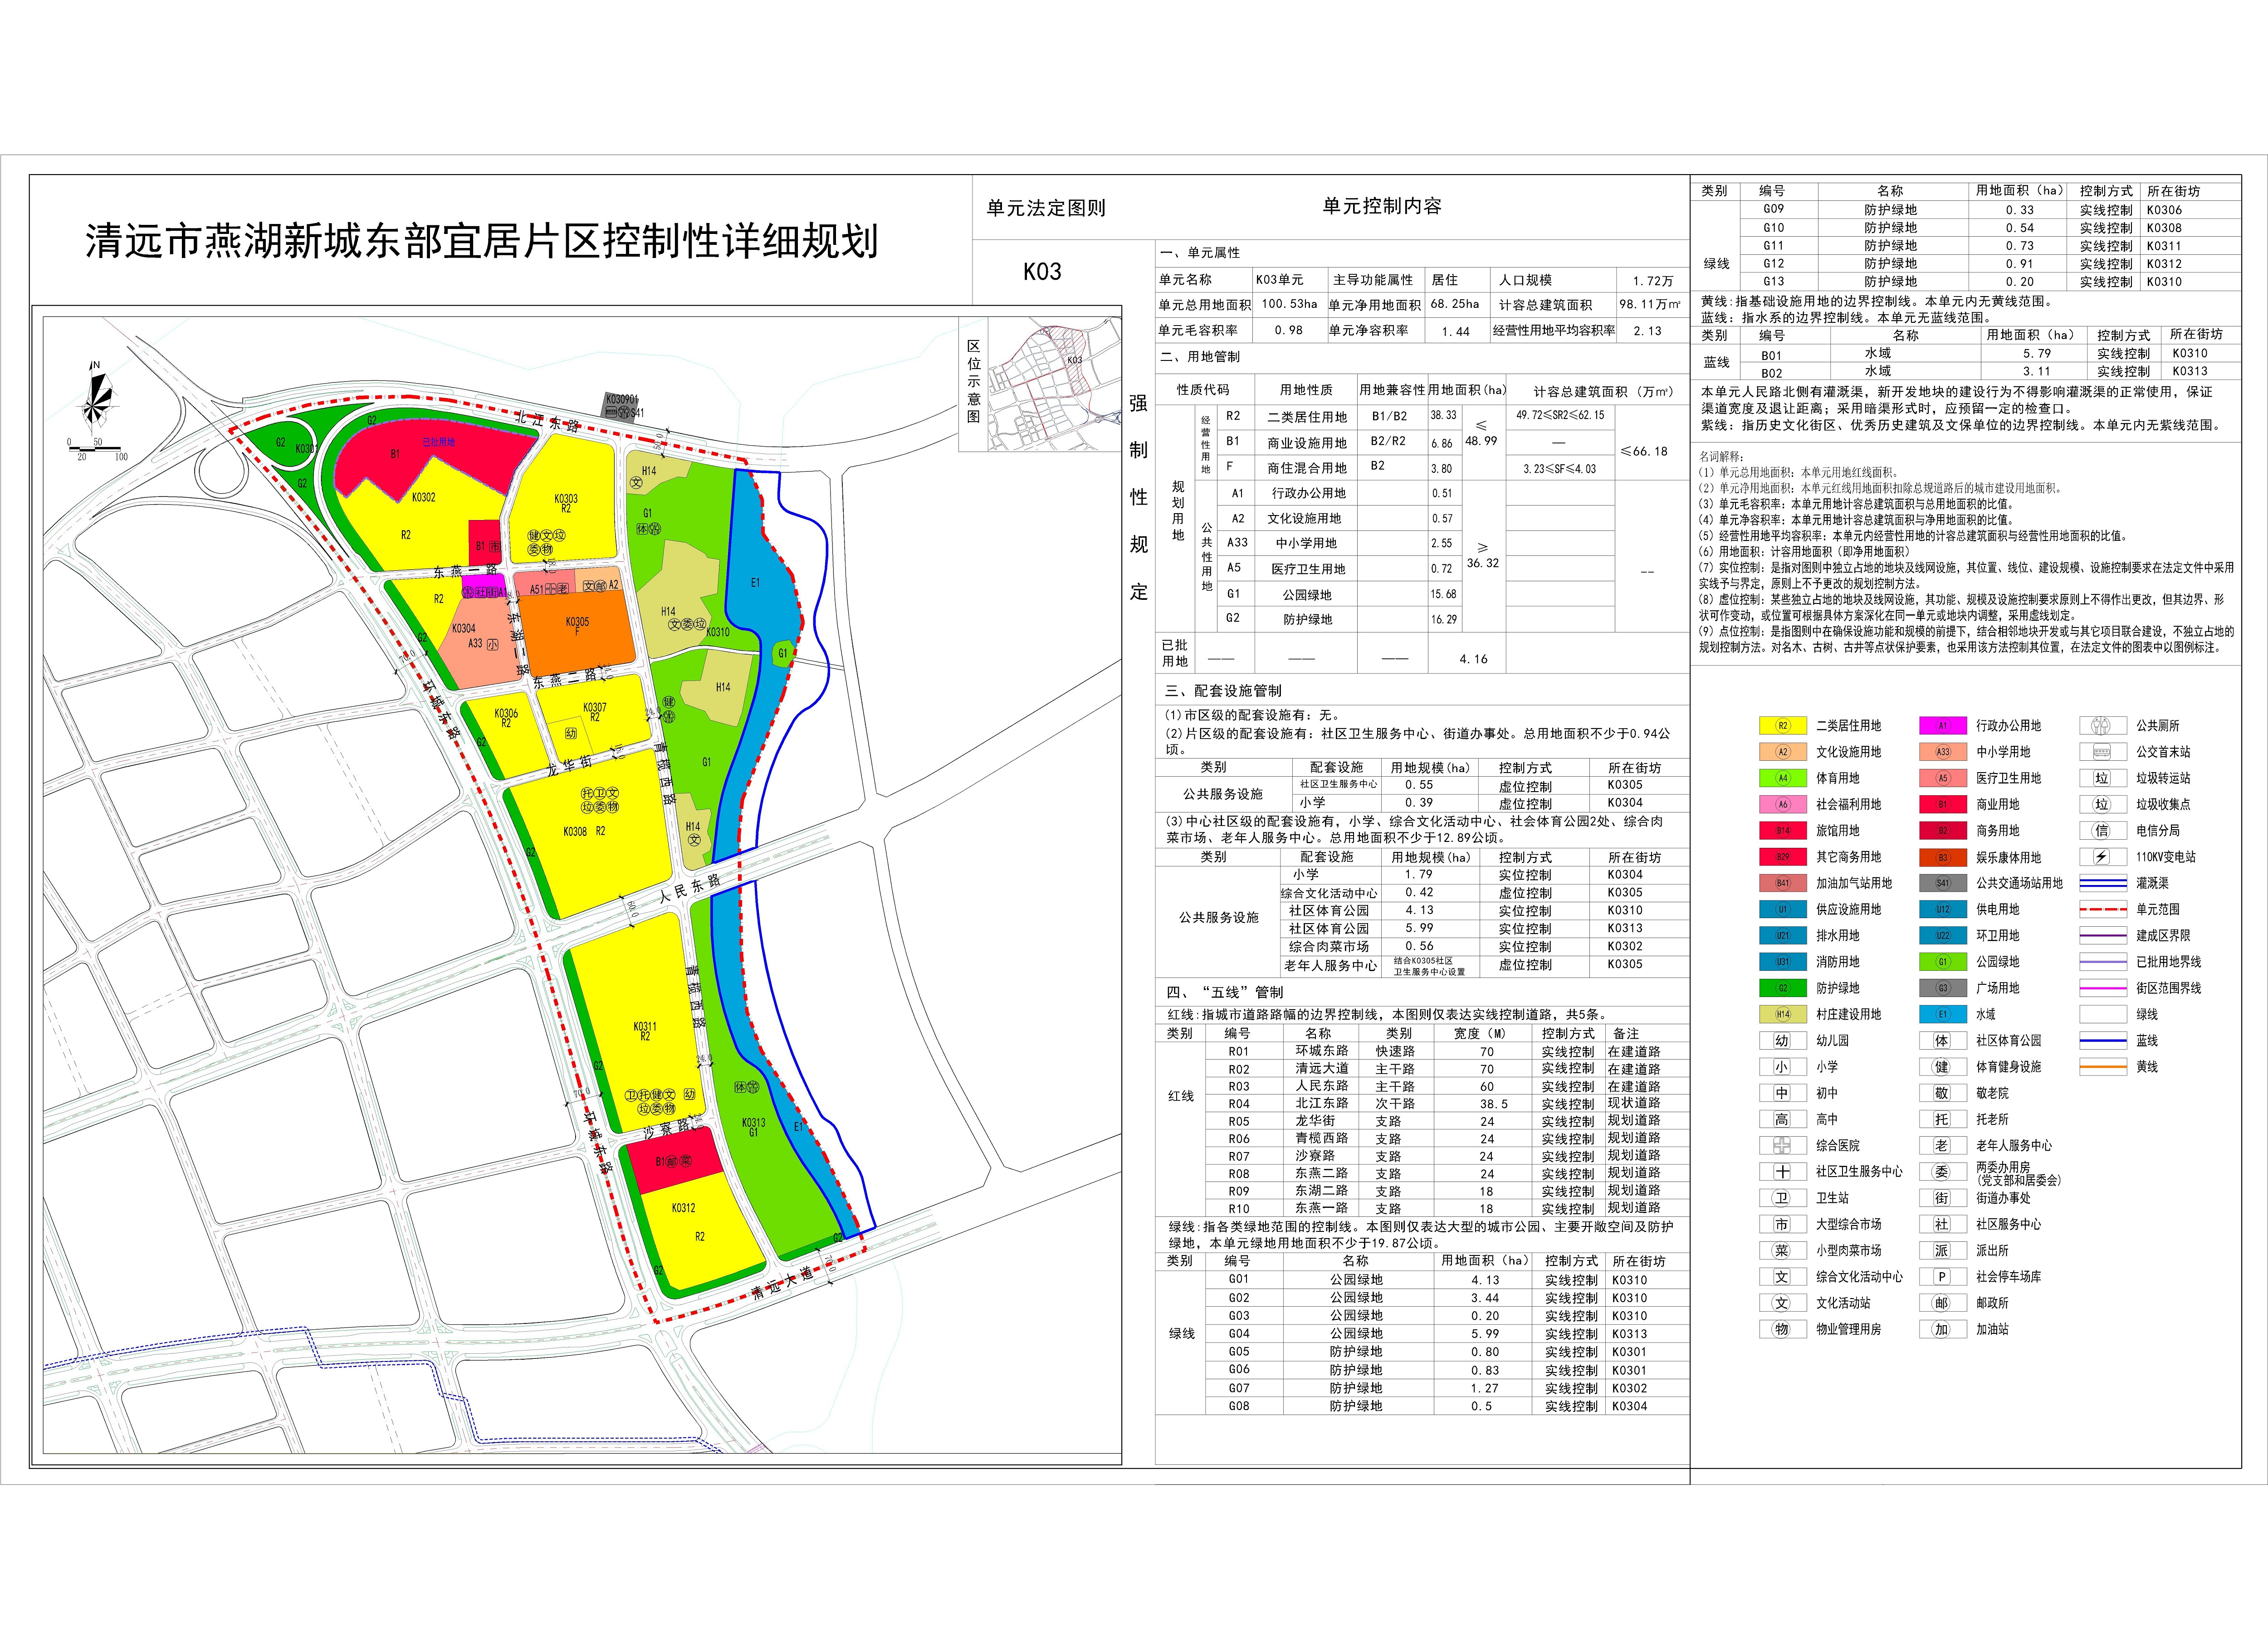Click the 幼儿园 legend symbol
The width and height of the screenshot is (2268, 1639).
[x=1782, y=1041]
